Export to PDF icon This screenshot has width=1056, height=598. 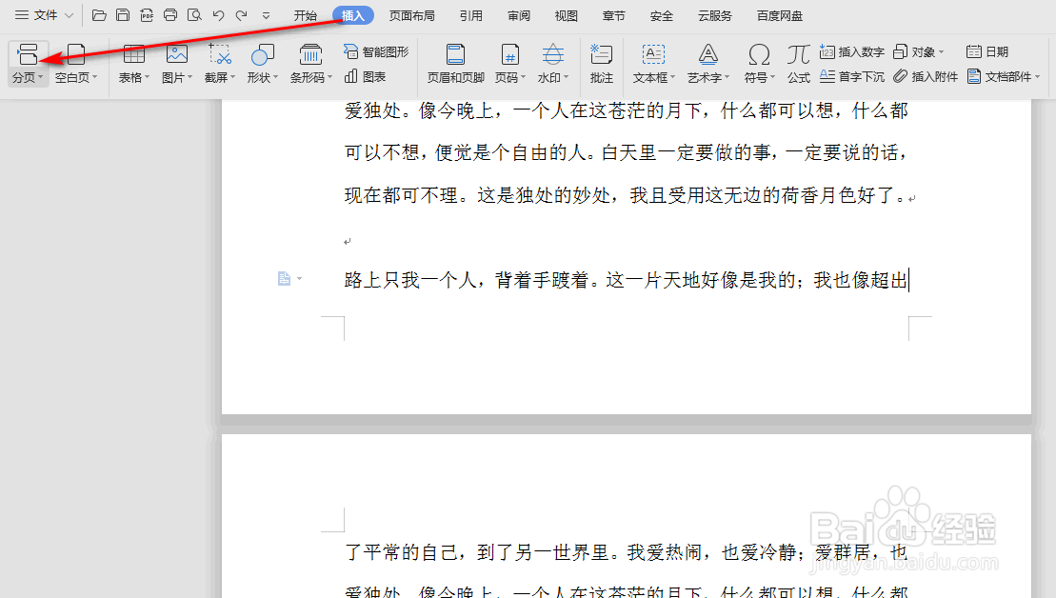146,15
